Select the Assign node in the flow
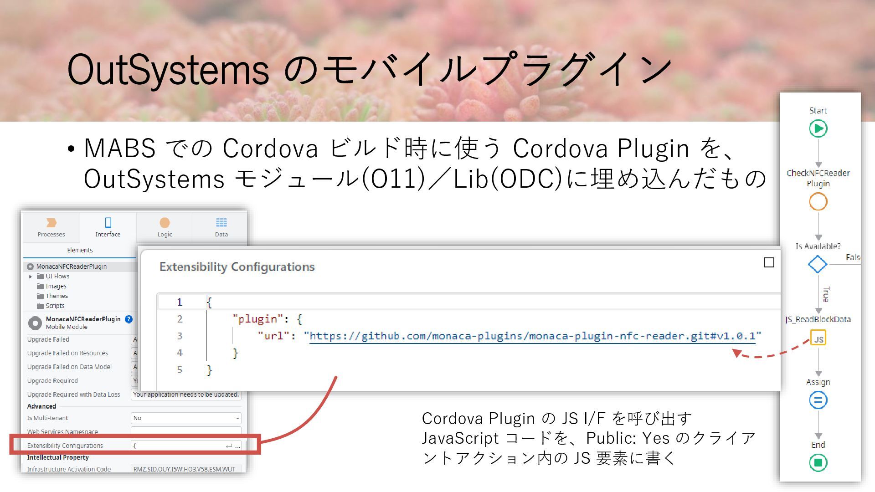875x492 pixels. click(818, 400)
